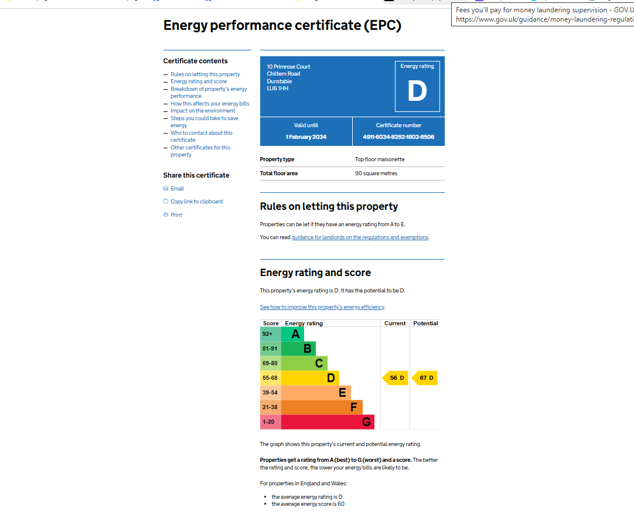Click the potential score 67 D arrow
The height and width of the screenshot is (514, 634).
425,377
